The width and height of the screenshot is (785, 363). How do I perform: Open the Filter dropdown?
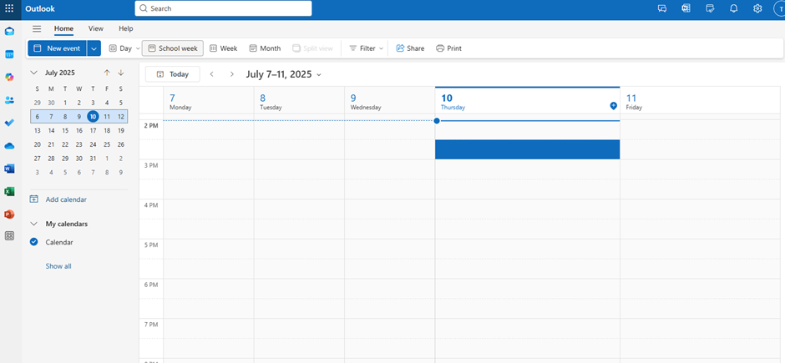click(366, 48)
